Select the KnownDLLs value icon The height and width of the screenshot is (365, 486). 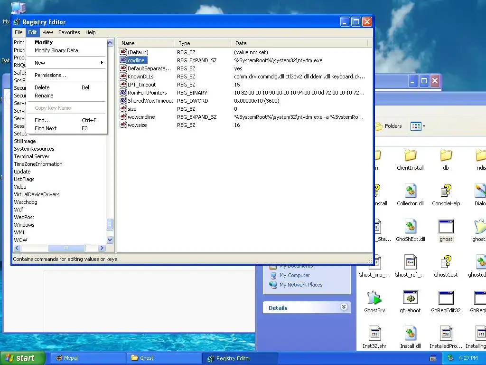pos(123,76)
